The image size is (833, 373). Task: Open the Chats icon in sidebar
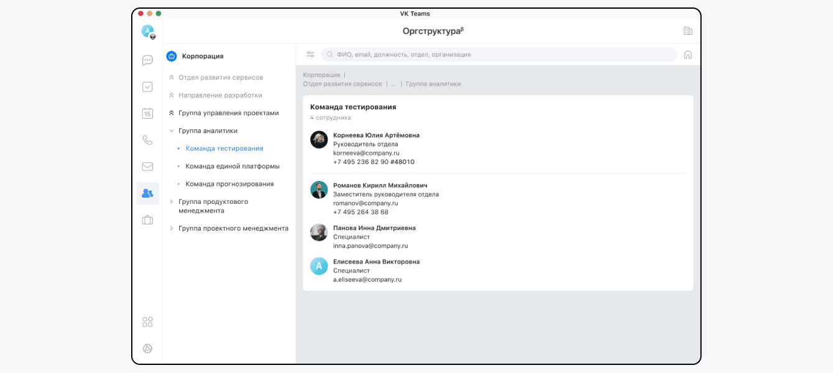147,60
